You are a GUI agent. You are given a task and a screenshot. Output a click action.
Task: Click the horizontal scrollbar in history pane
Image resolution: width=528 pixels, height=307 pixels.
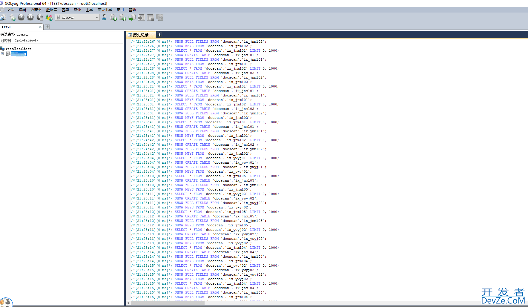167,303
